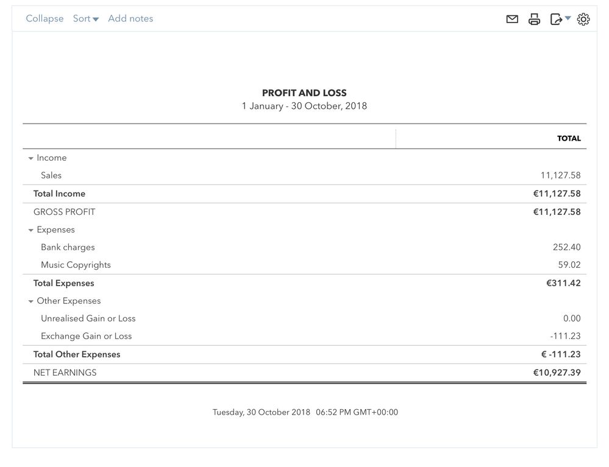Click the Net Earnings total €10,927.39

[x=557, y=373]
